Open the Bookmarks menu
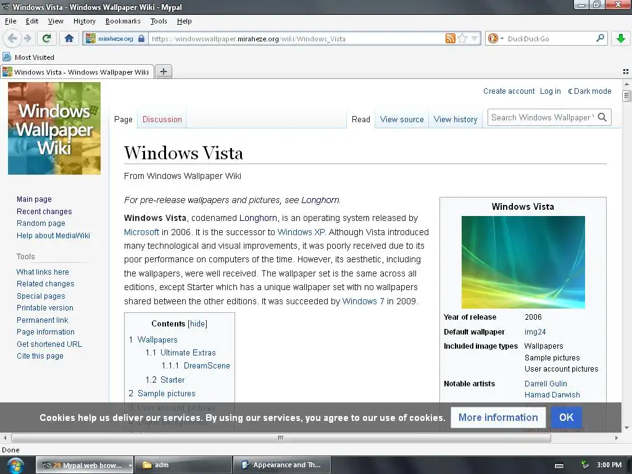632x474 pixels. click(123, 21)
